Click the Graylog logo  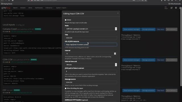tap(6, 8)
